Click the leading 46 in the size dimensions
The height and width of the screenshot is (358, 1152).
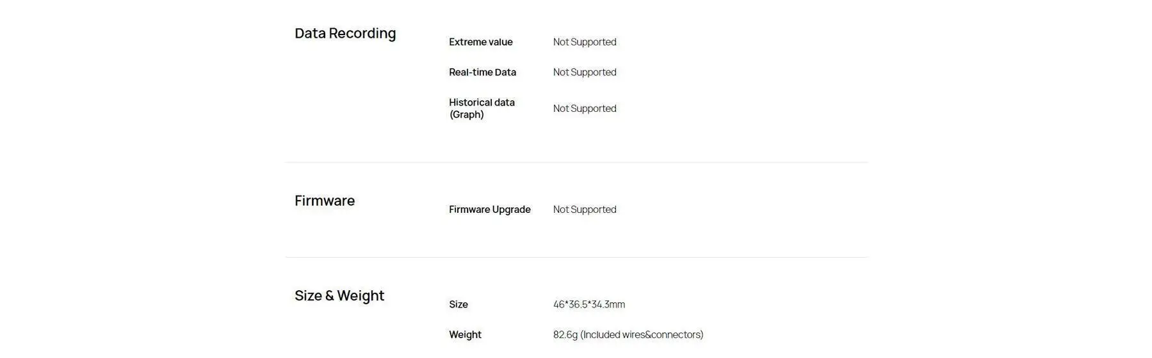[x=559, y=305]
